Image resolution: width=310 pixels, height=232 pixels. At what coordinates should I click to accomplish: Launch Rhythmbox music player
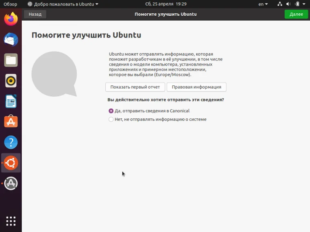[11, 81]
